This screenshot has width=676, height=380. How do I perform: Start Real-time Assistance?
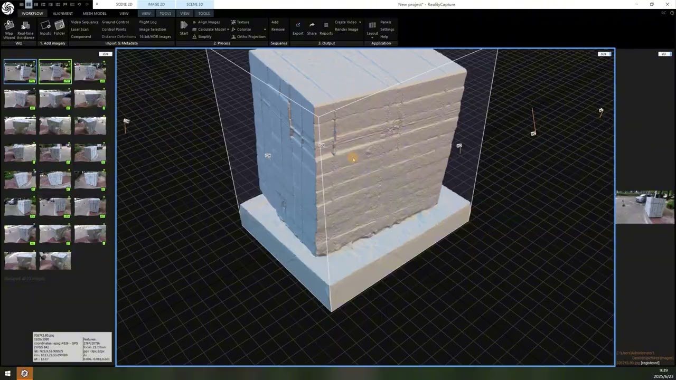[25, 30]
